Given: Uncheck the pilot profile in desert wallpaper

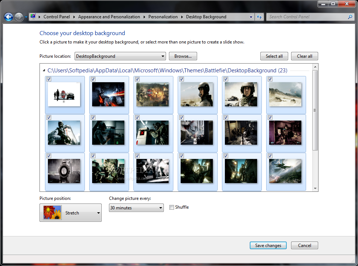Looking at the screenshot, I should (181, 79).
